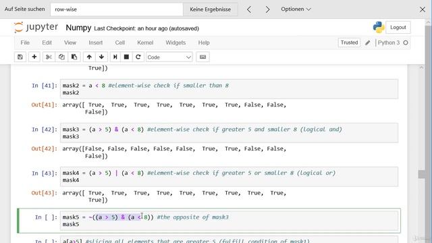Click the Out[43] output prompt
This screenshot has width=432, height=243.
(45, 193)
